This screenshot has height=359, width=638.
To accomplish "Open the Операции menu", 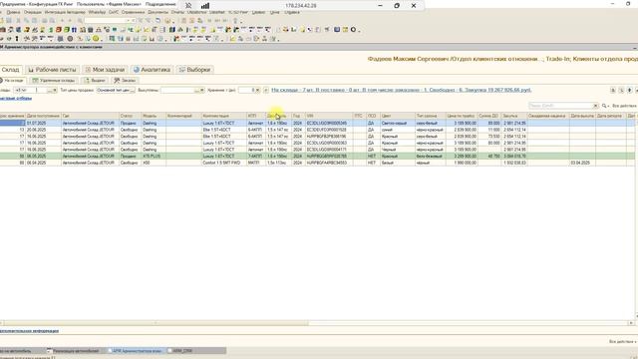I will pyautogui.click(x=32, y=12).
